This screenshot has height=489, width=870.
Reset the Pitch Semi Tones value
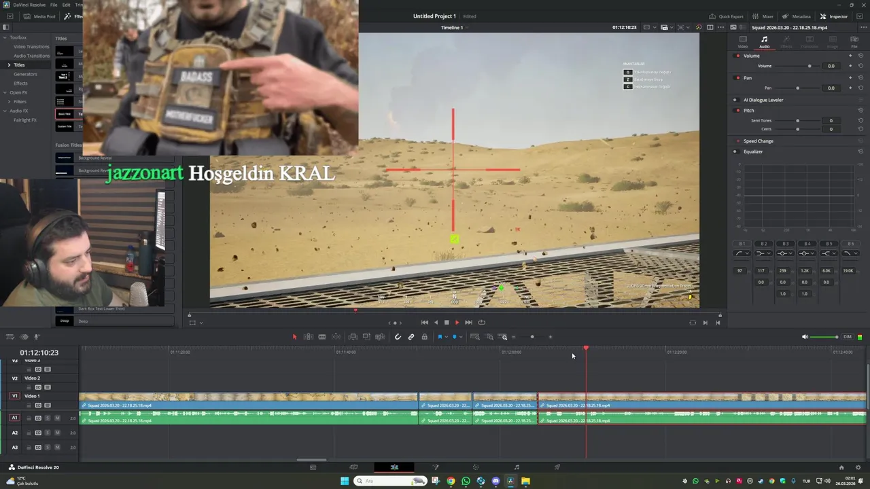click(x=860, y=120)
